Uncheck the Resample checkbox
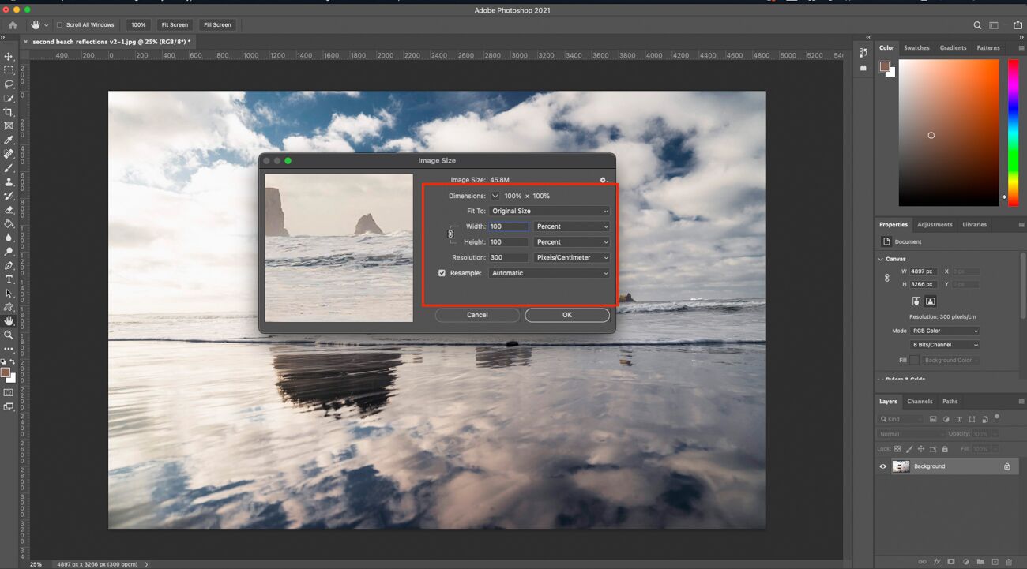The width and height of the screenshot is (1027, 569). (x=442, y=272)
